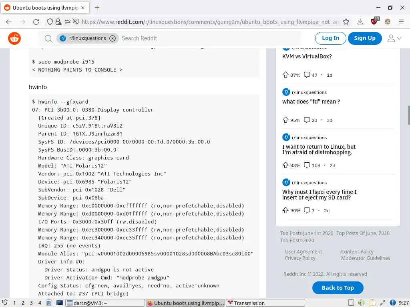Viewport: 410px width, 307px height.
Task: Open the Firefox hamburger menu
Action: (401, 22)
